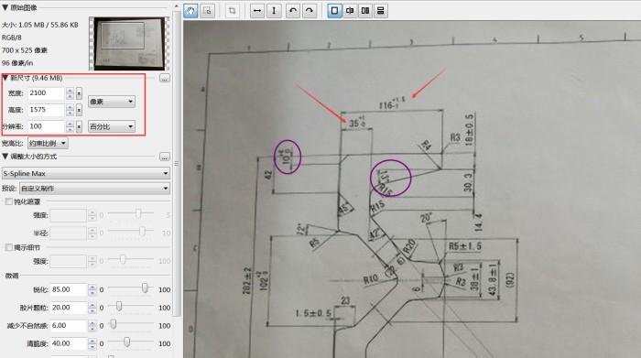Enable the 揭示细节 checkbox
Image resolution: width=641 pixels, height=358 pixels.
(x=8, y=247)
